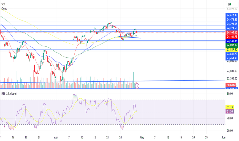The height and width of the screenshot is (141, 239).
Task: Click the Apr label on time axis
Action: click(56, 137)
